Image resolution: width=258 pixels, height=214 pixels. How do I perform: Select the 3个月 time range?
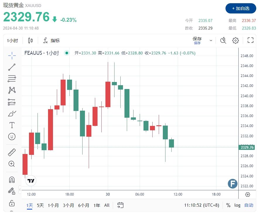click(x=69, y=205)
